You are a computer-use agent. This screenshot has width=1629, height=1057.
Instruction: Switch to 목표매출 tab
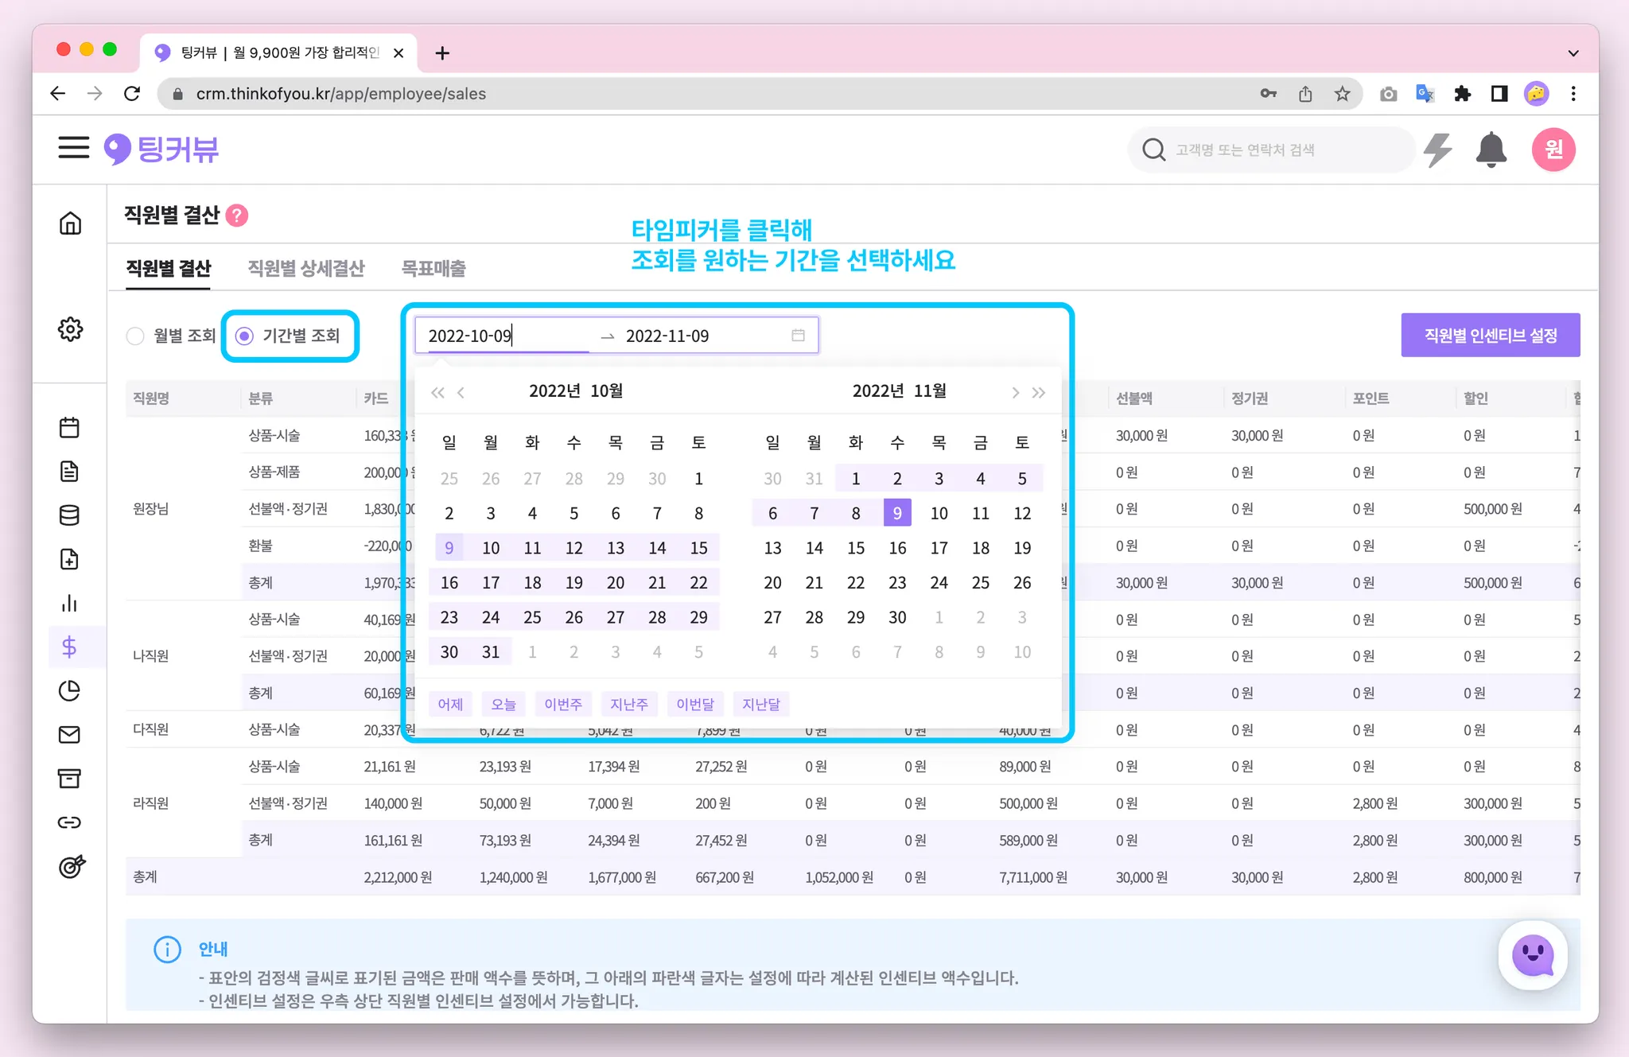[x=433, y=268]
